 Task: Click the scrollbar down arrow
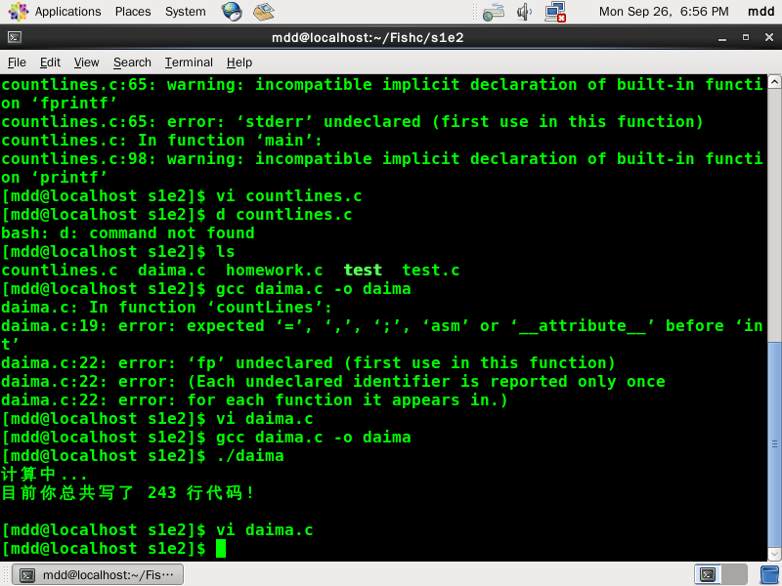point(774,554)
